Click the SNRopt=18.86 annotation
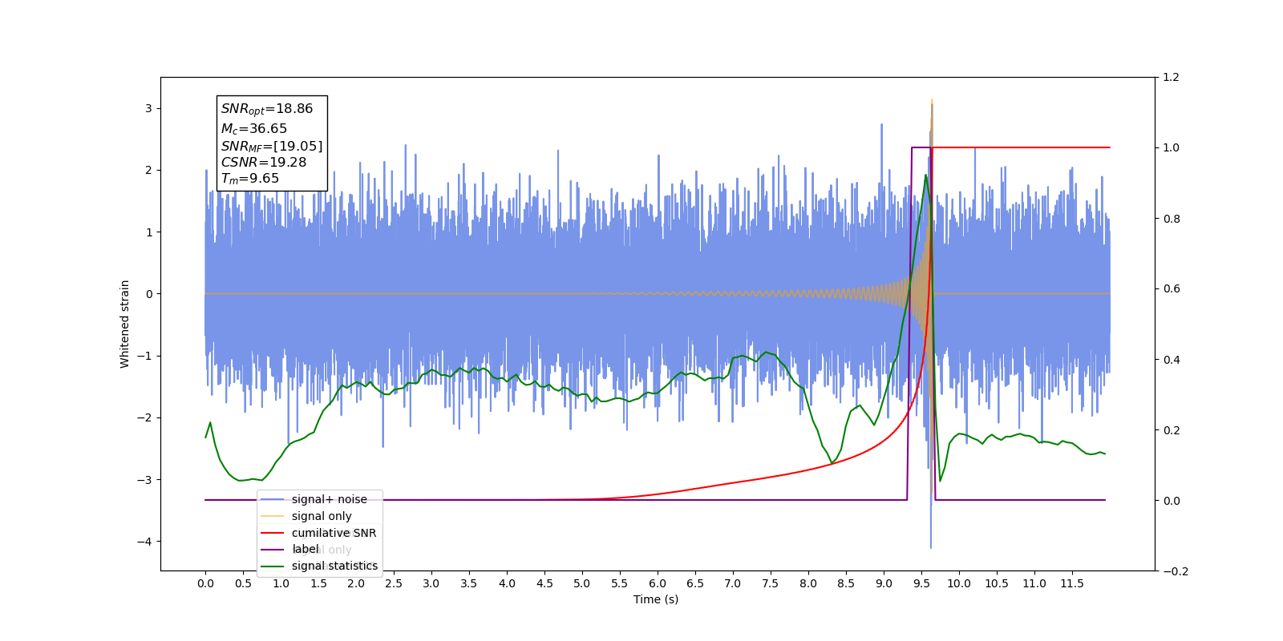Viewport: 1283px width, 641px height. tap(267, 110)
